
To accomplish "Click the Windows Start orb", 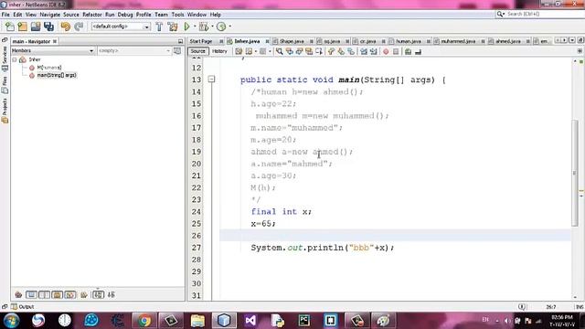I will 11,321.
